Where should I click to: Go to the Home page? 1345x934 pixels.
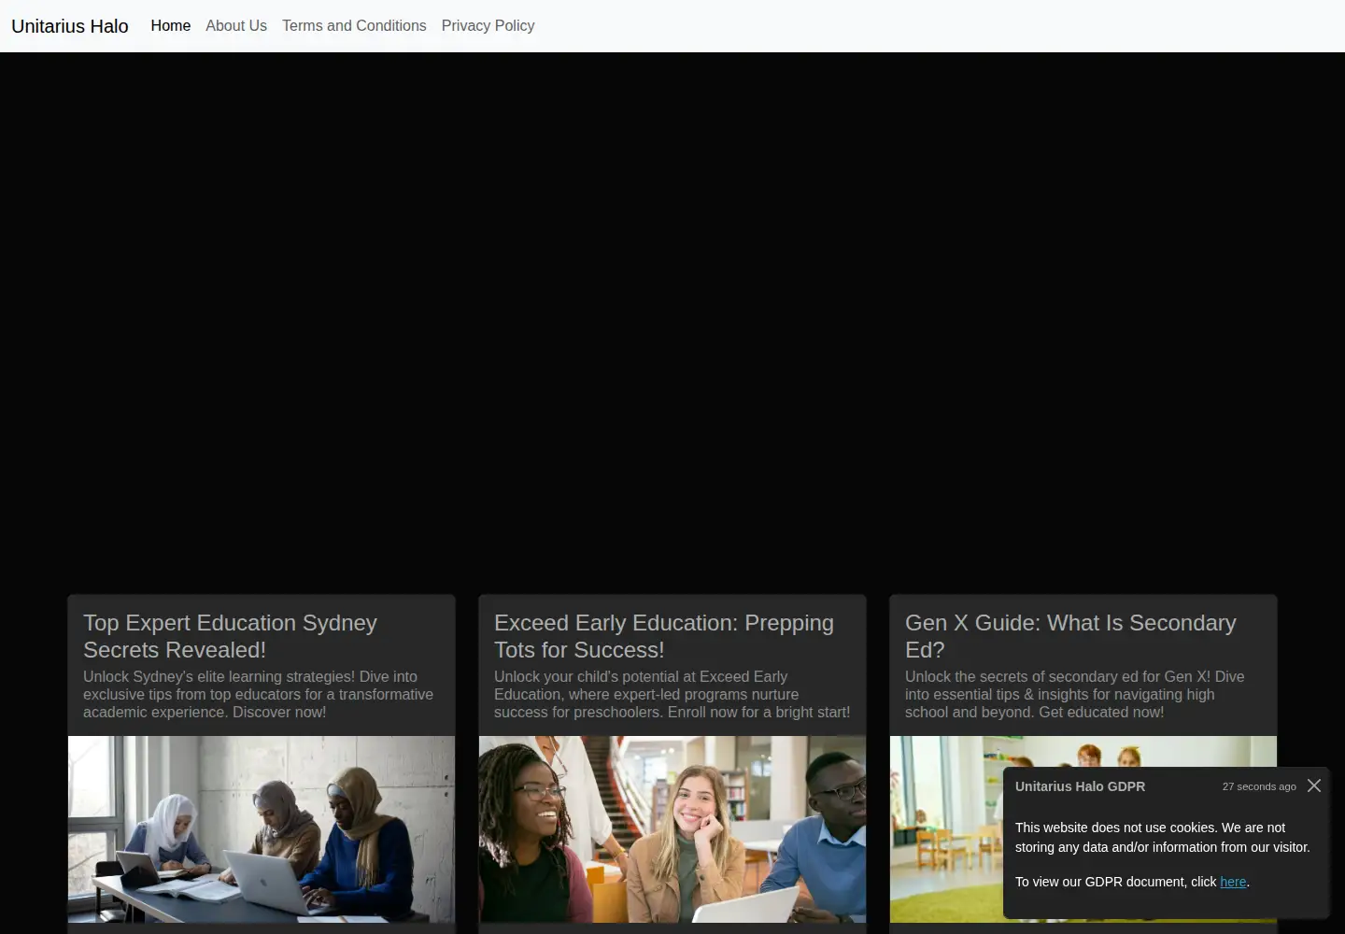[171, 26]
